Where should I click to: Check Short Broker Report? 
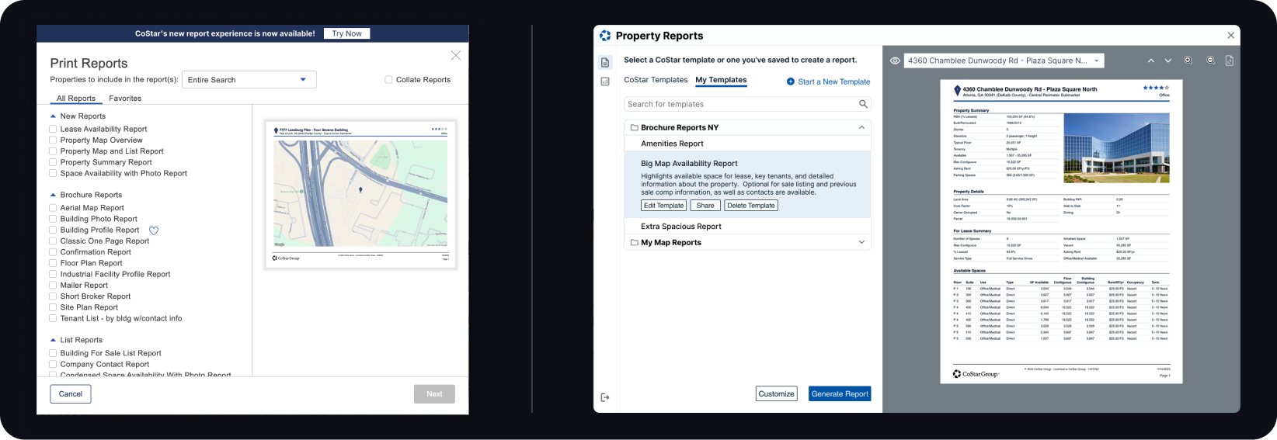pos(53,296)
